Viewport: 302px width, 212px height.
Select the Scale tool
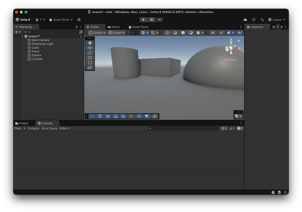coord(90,58)
